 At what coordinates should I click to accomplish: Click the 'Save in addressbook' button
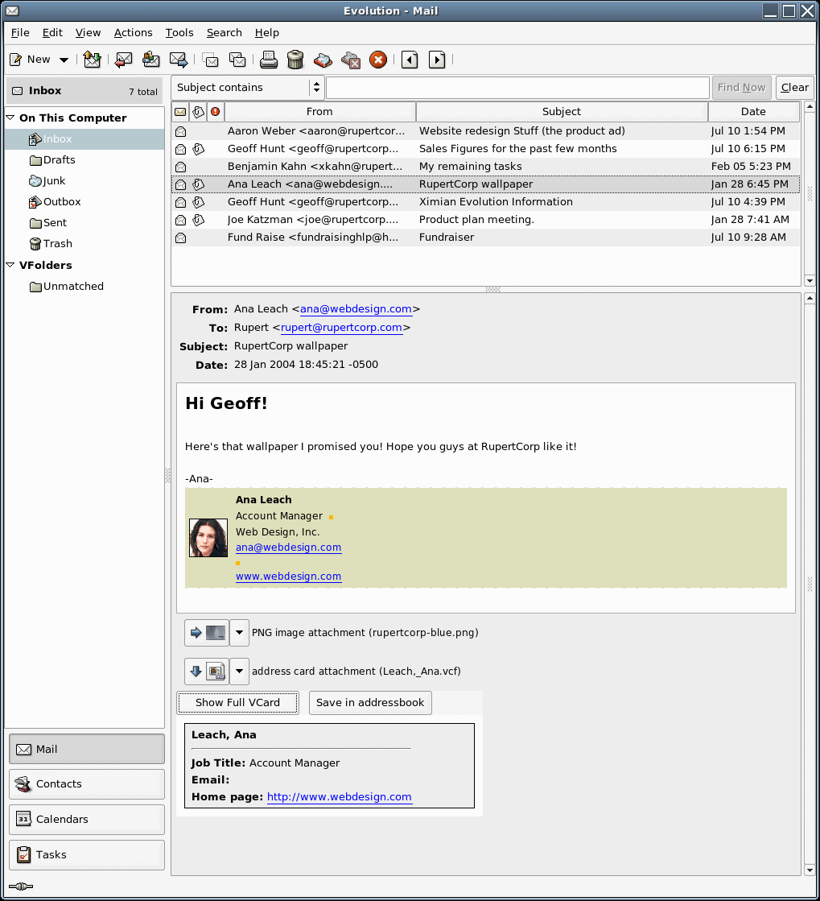(x=370, y=703)
